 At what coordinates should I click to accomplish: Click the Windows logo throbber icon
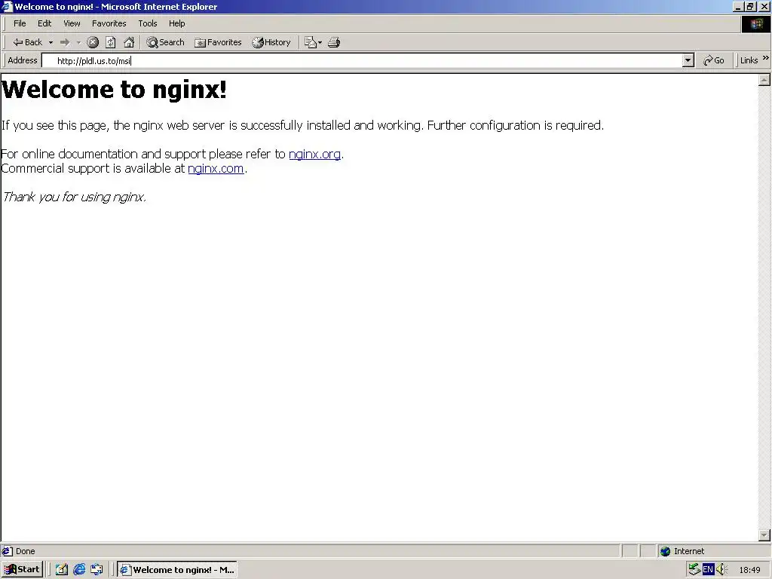click(x=755, y=23)
